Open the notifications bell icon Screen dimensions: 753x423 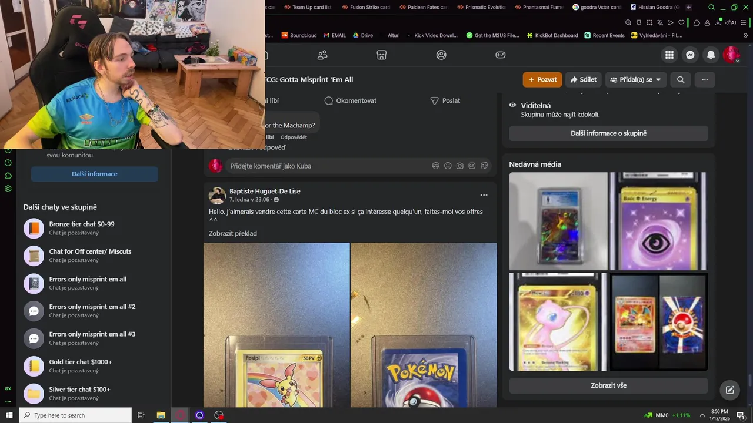[711, 55]
